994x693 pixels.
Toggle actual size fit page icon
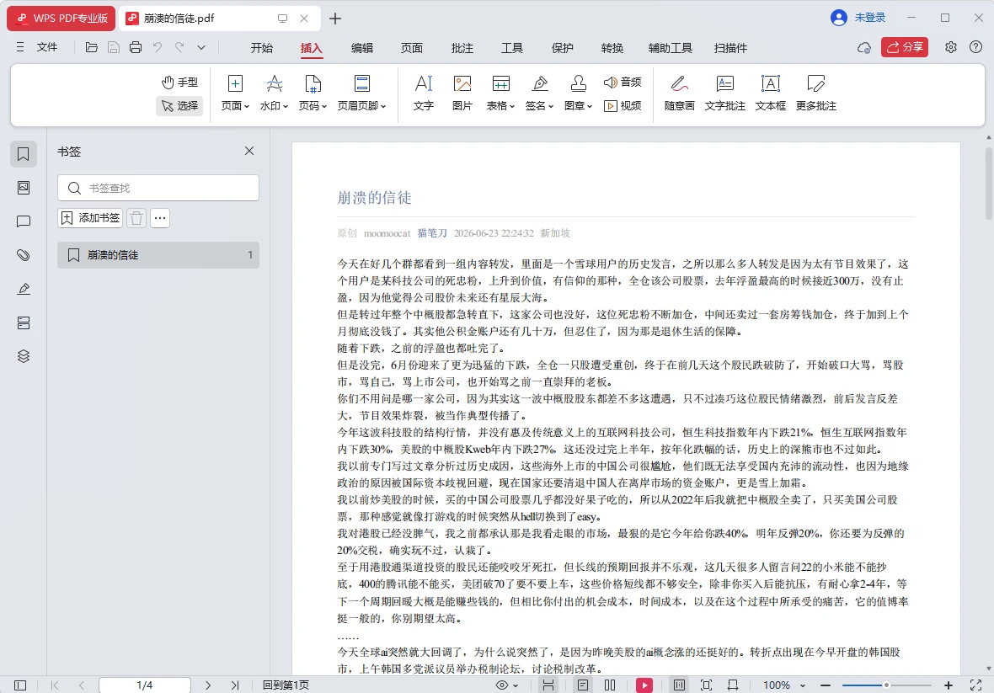click(x=706, y=685)
